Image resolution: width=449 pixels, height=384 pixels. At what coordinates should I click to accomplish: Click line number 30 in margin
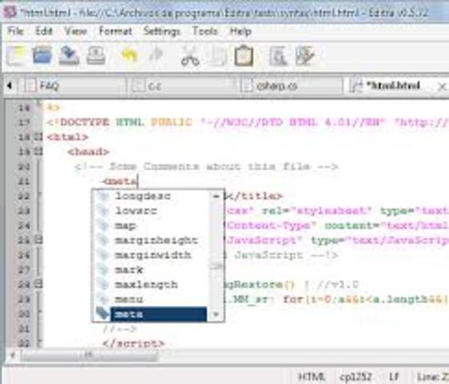tap(24, 314)
